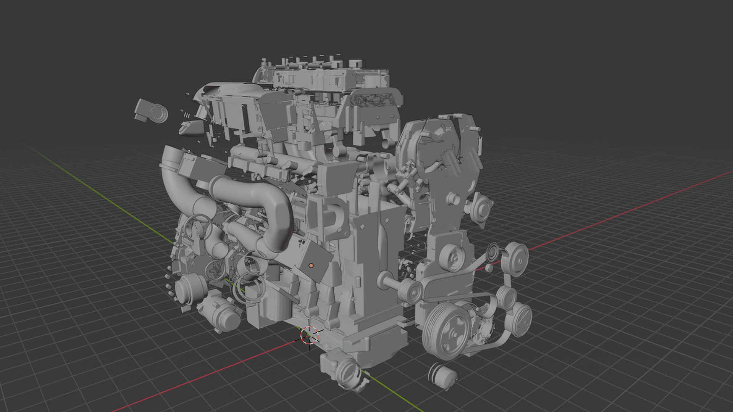Image resolution: width=733 pixels, height=412 pixels.
Task: Select the floating round cap part at upper left
Action: coord(151,111)
